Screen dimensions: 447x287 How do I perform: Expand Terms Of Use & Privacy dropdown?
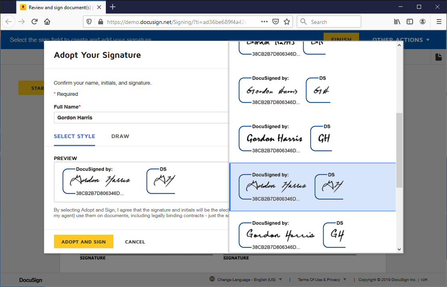point(322,279)
